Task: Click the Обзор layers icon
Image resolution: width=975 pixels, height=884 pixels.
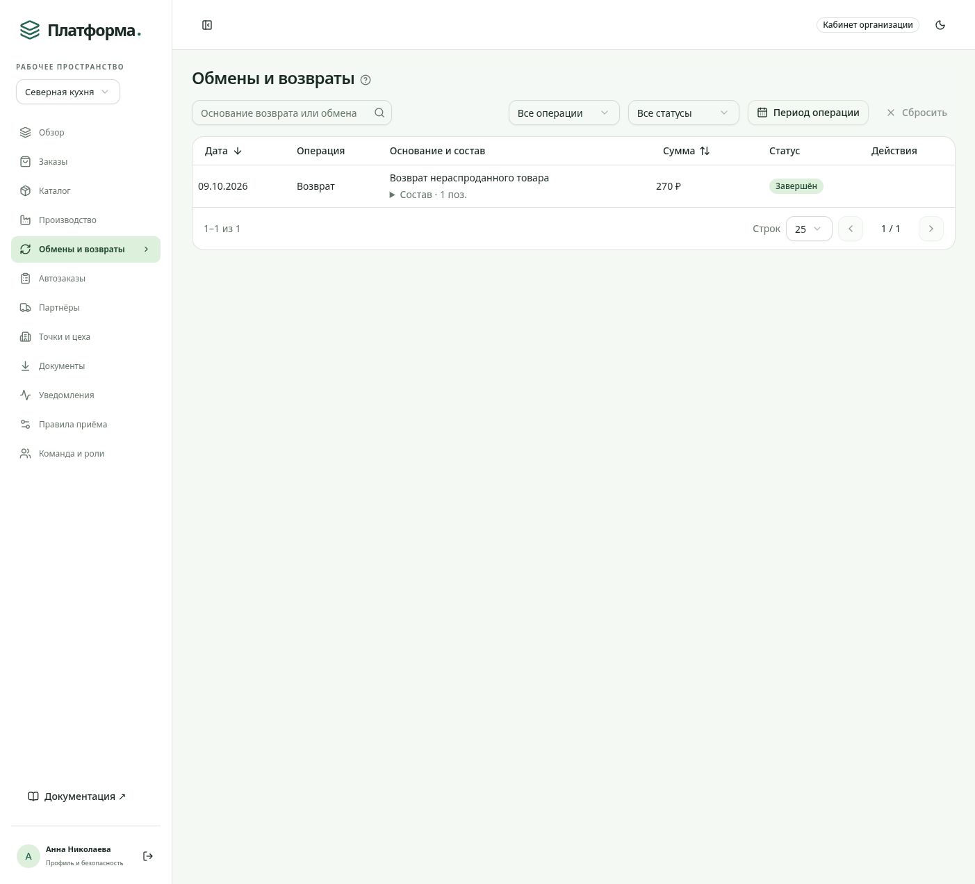Action: (x=26, y=133)
